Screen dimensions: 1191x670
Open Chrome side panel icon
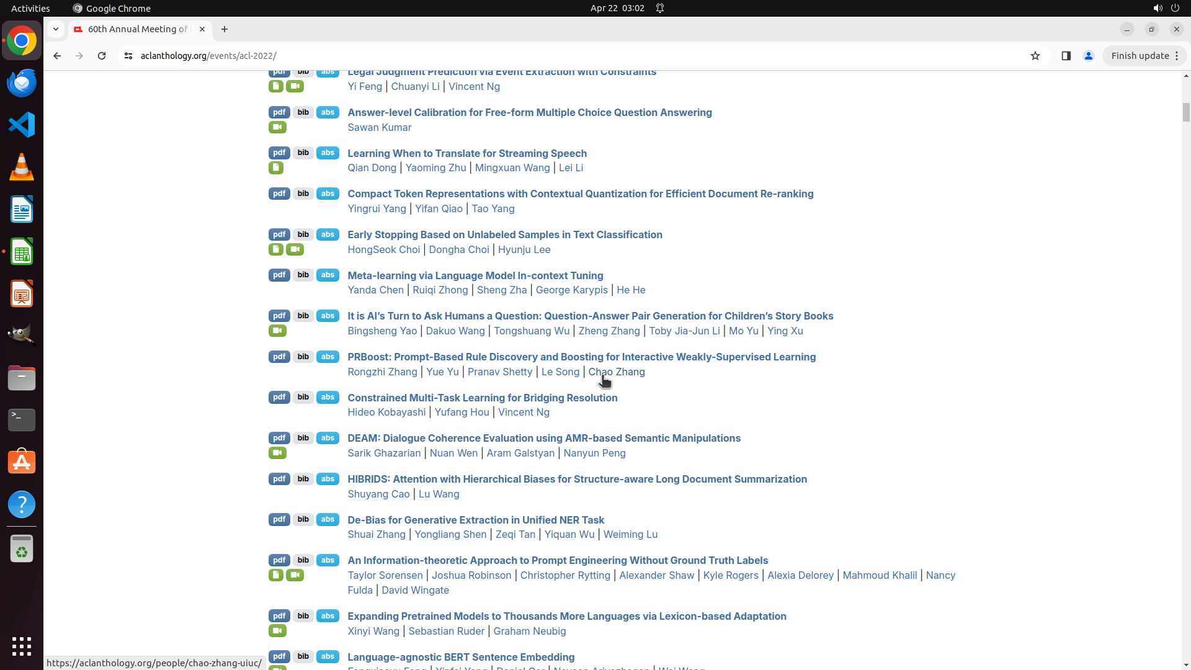[x=1066, y=56]
